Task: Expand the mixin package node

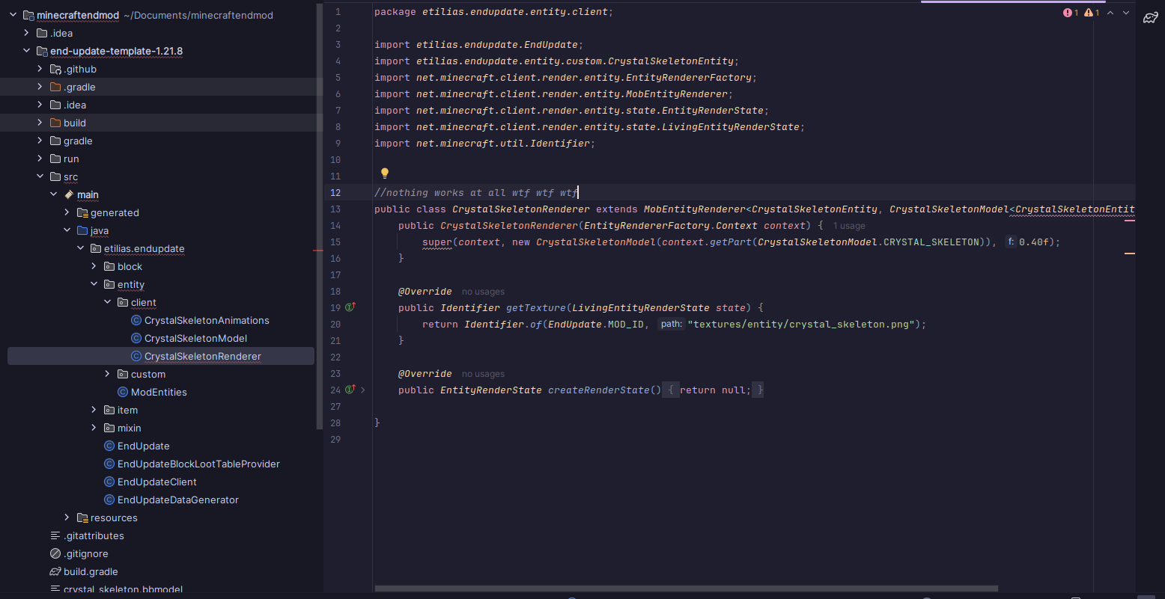Action: coord(94,428)
